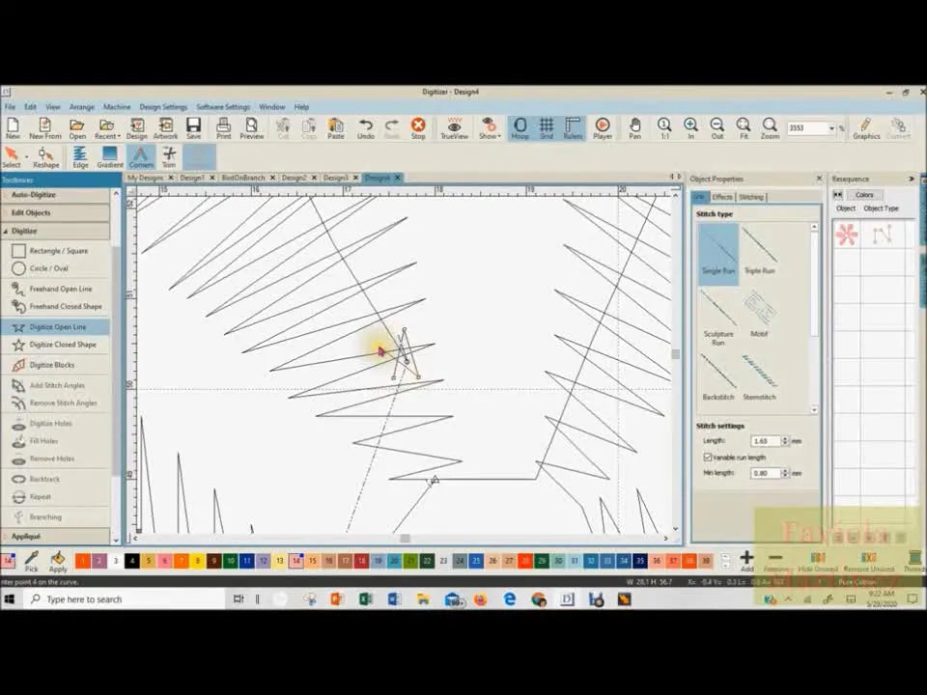Select thread color 14 from the palette
The height and width of the screenshot is (695, 927).
coord(295,560)
